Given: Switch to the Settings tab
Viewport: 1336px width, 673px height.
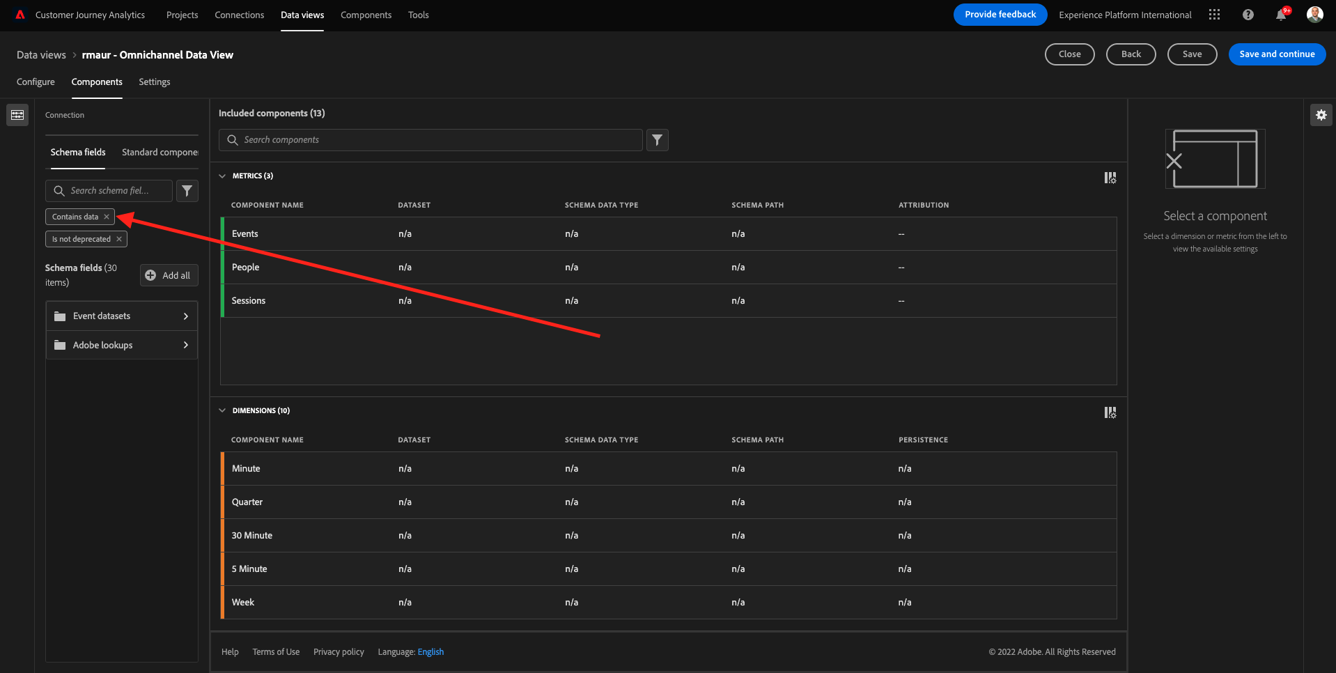Looking at the screenshot, I should click(x=154, y=82).
